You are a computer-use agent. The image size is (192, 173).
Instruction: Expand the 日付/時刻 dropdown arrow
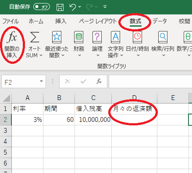tap(138, 55)
